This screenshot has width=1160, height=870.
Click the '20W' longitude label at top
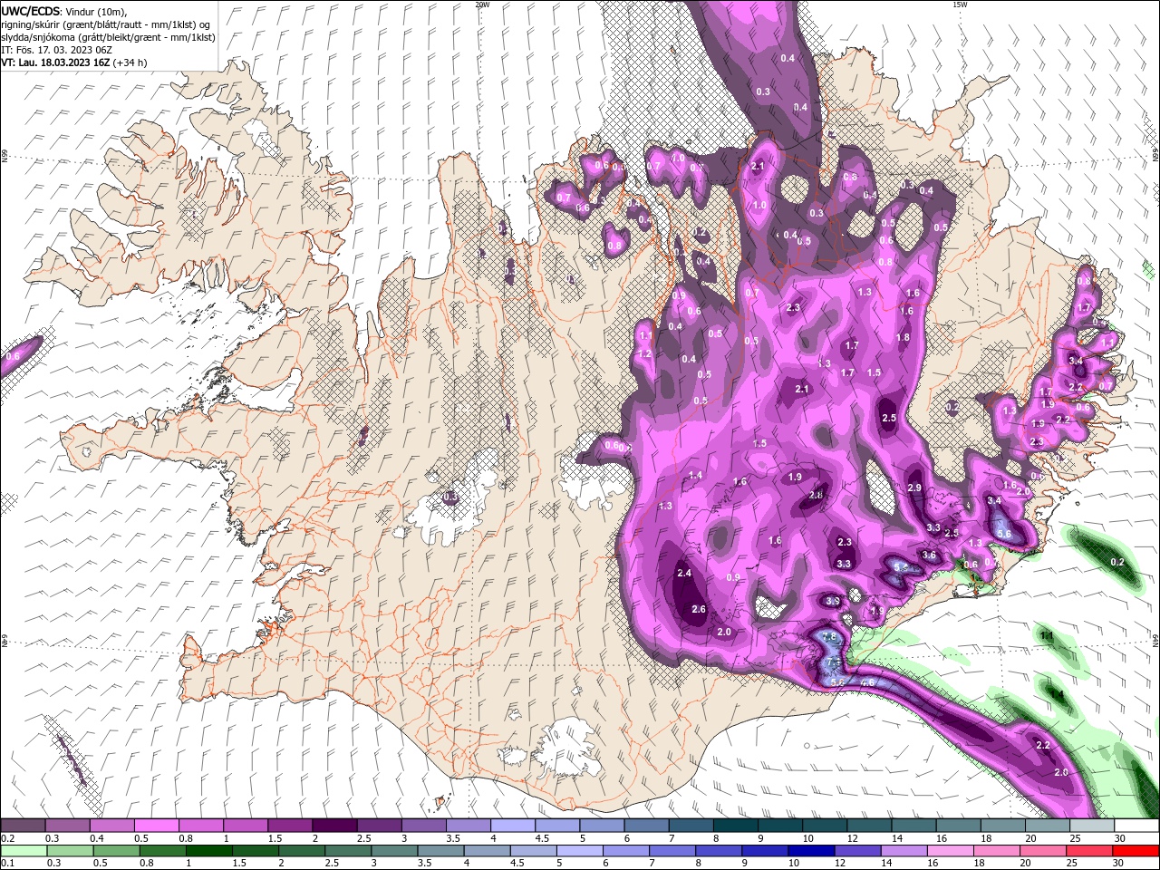(482, 5)
